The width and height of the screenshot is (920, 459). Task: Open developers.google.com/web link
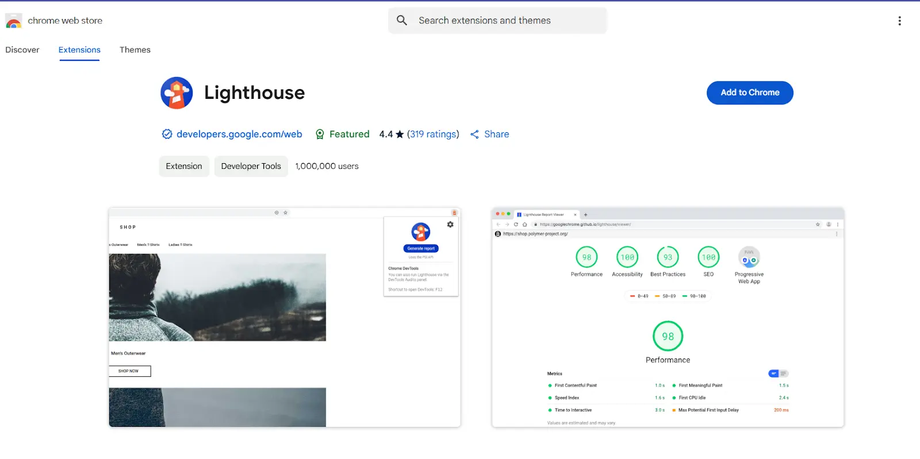(239, 134)
